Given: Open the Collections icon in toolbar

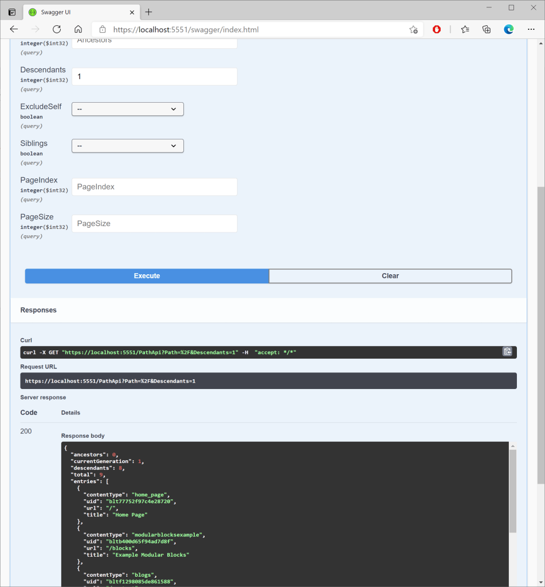Looking at the screenshot, I should [487, 29].
